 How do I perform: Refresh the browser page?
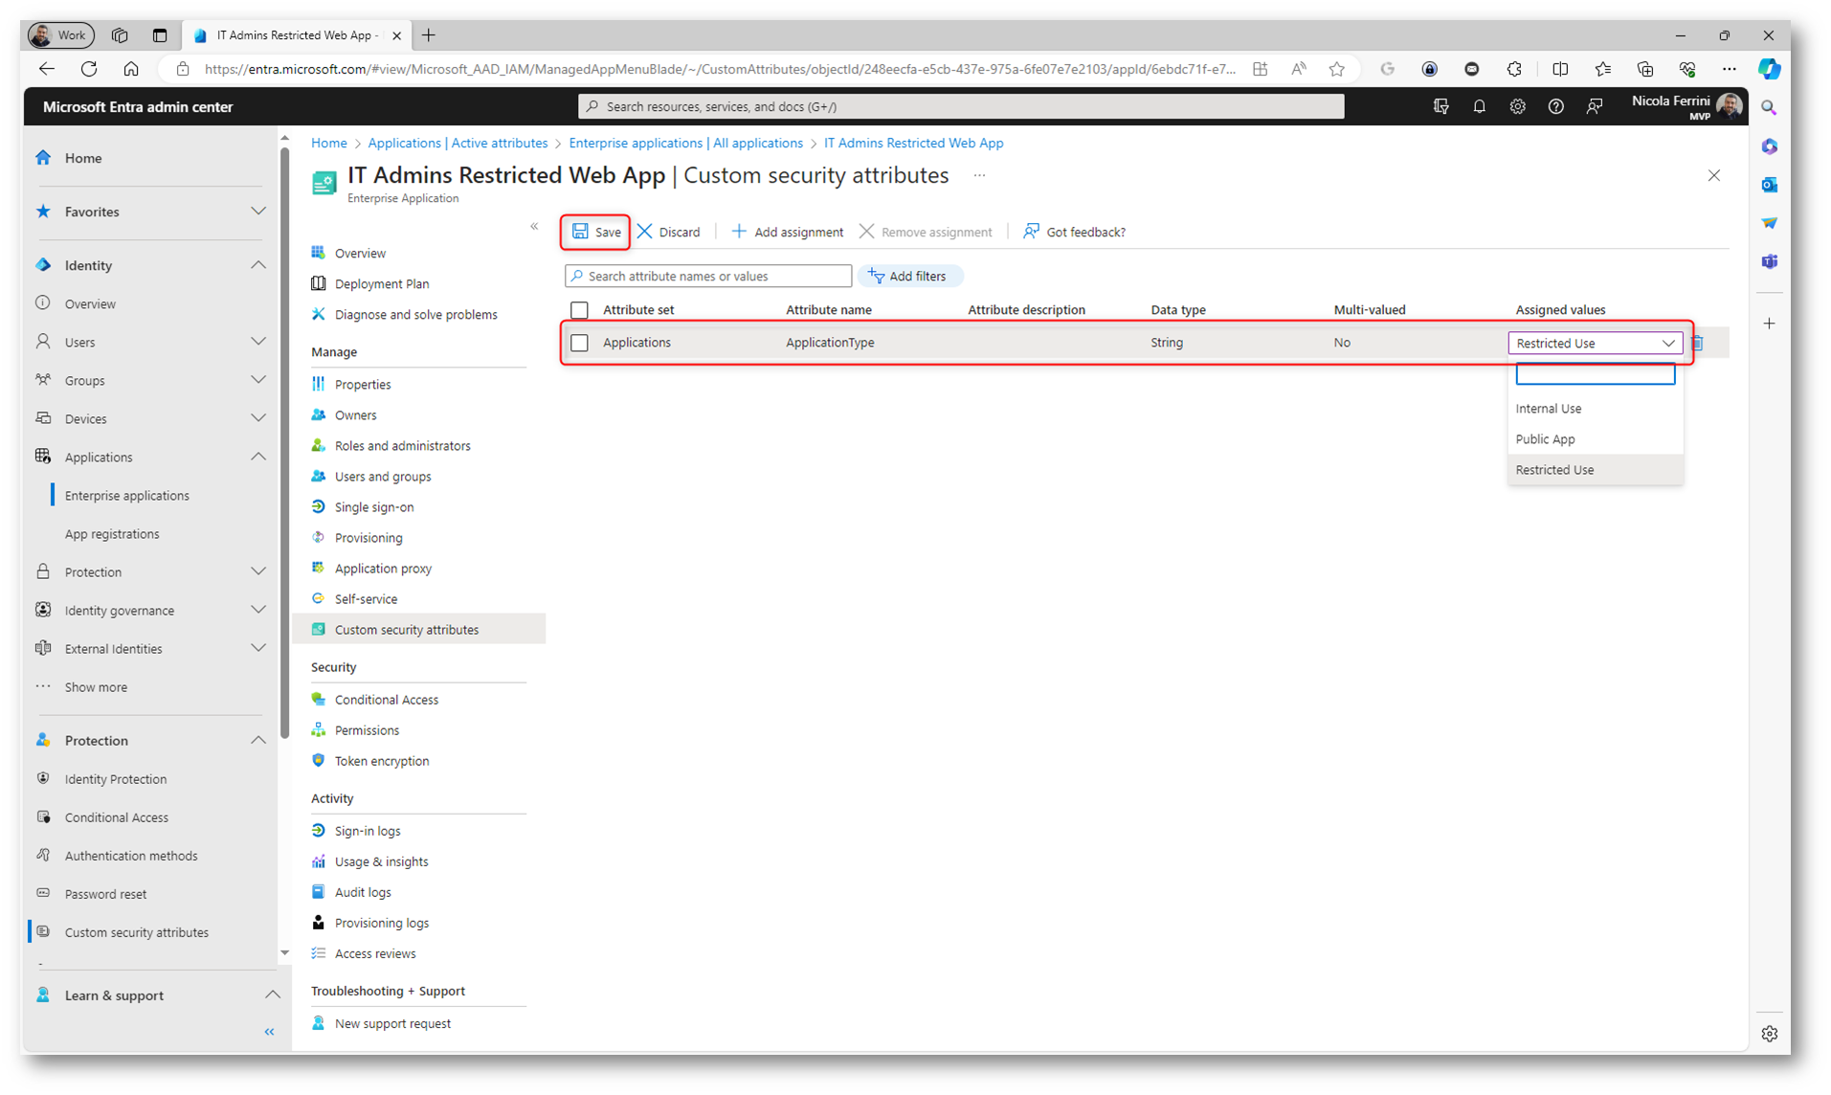pos(89,69)
